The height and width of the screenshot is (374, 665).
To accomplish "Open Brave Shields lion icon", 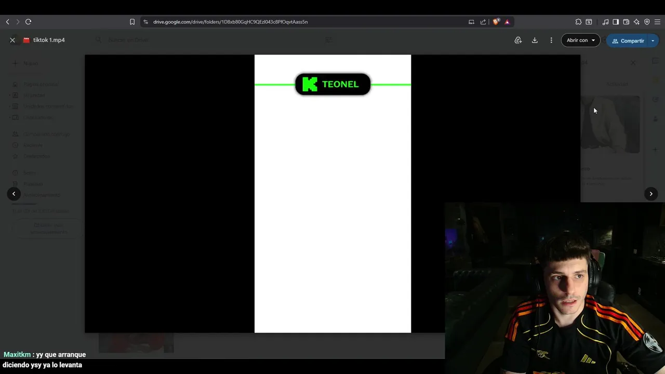I will (x=496, y=22).
